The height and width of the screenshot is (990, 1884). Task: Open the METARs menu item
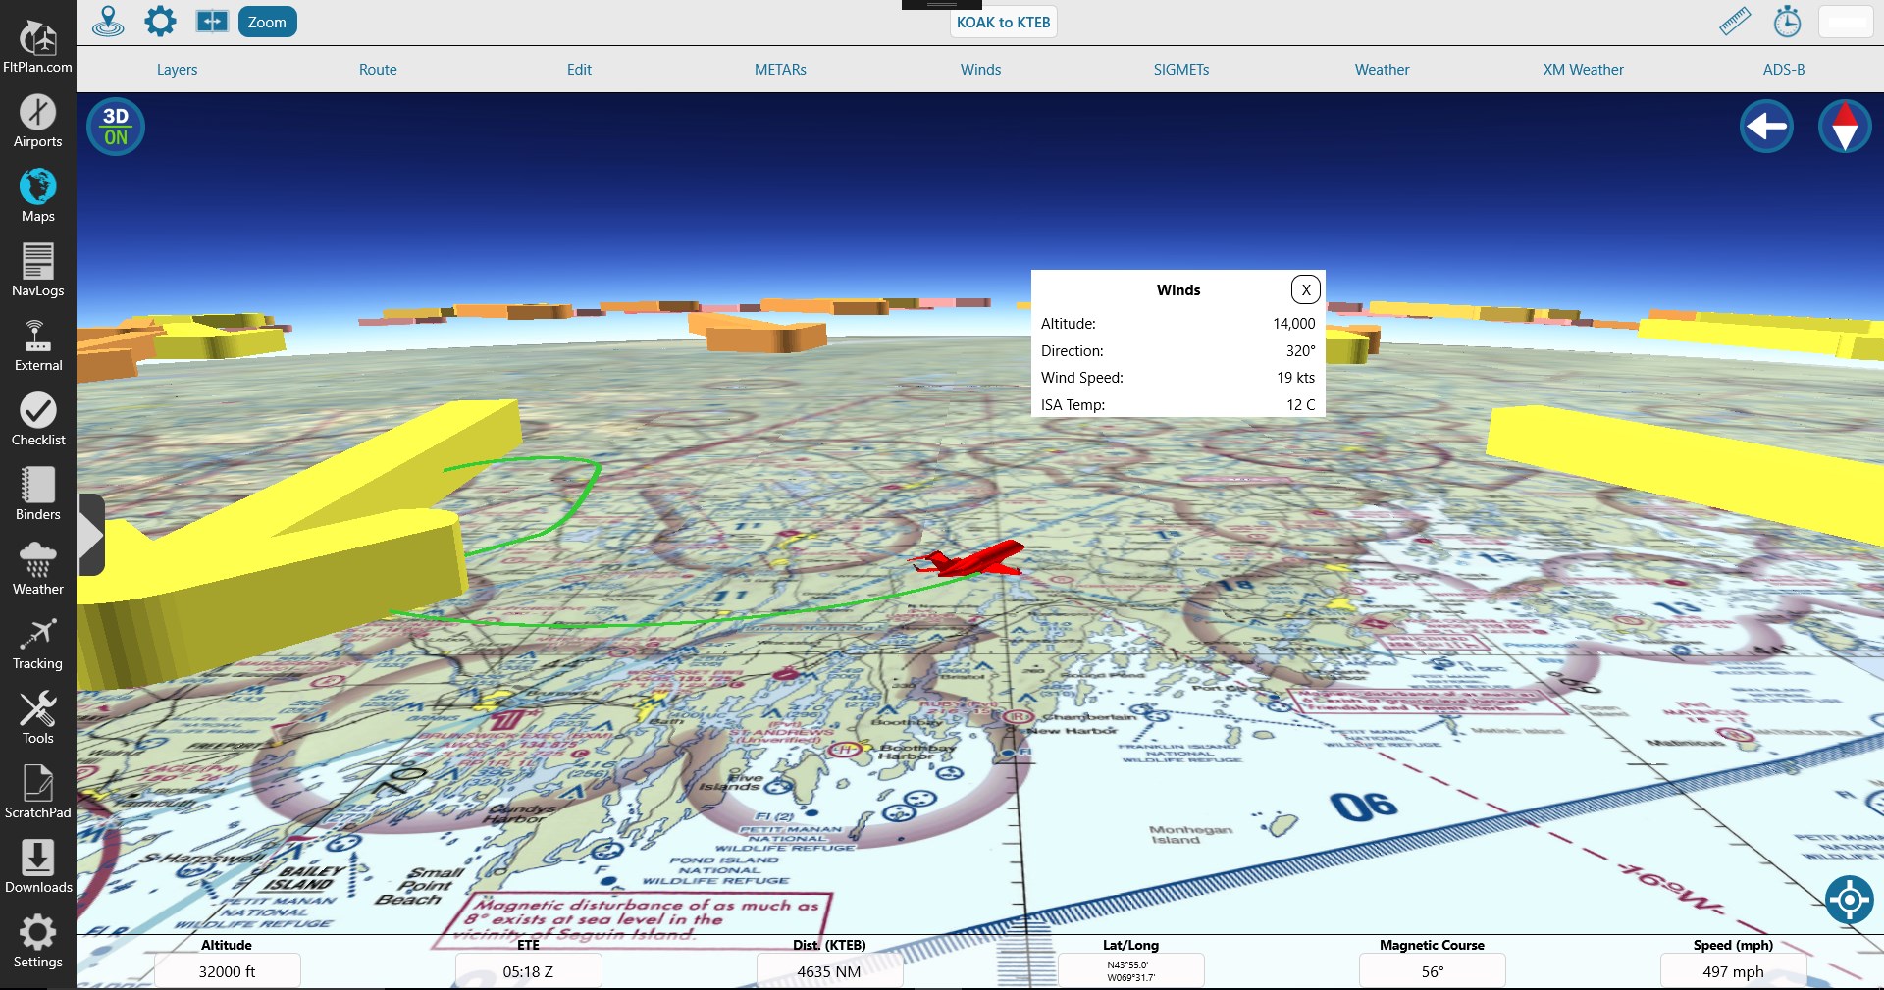[779, 69]
